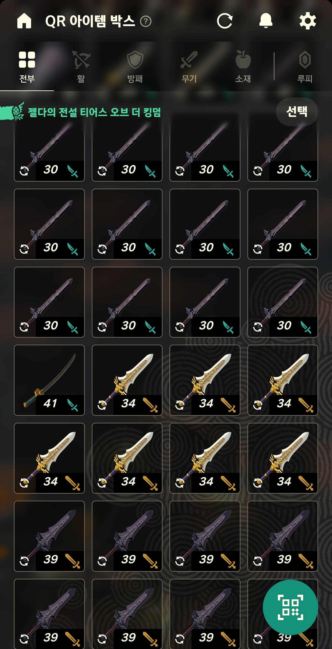Tap the teal sword icon on the 41 item
332x649 pixels.
click(73, 405)
